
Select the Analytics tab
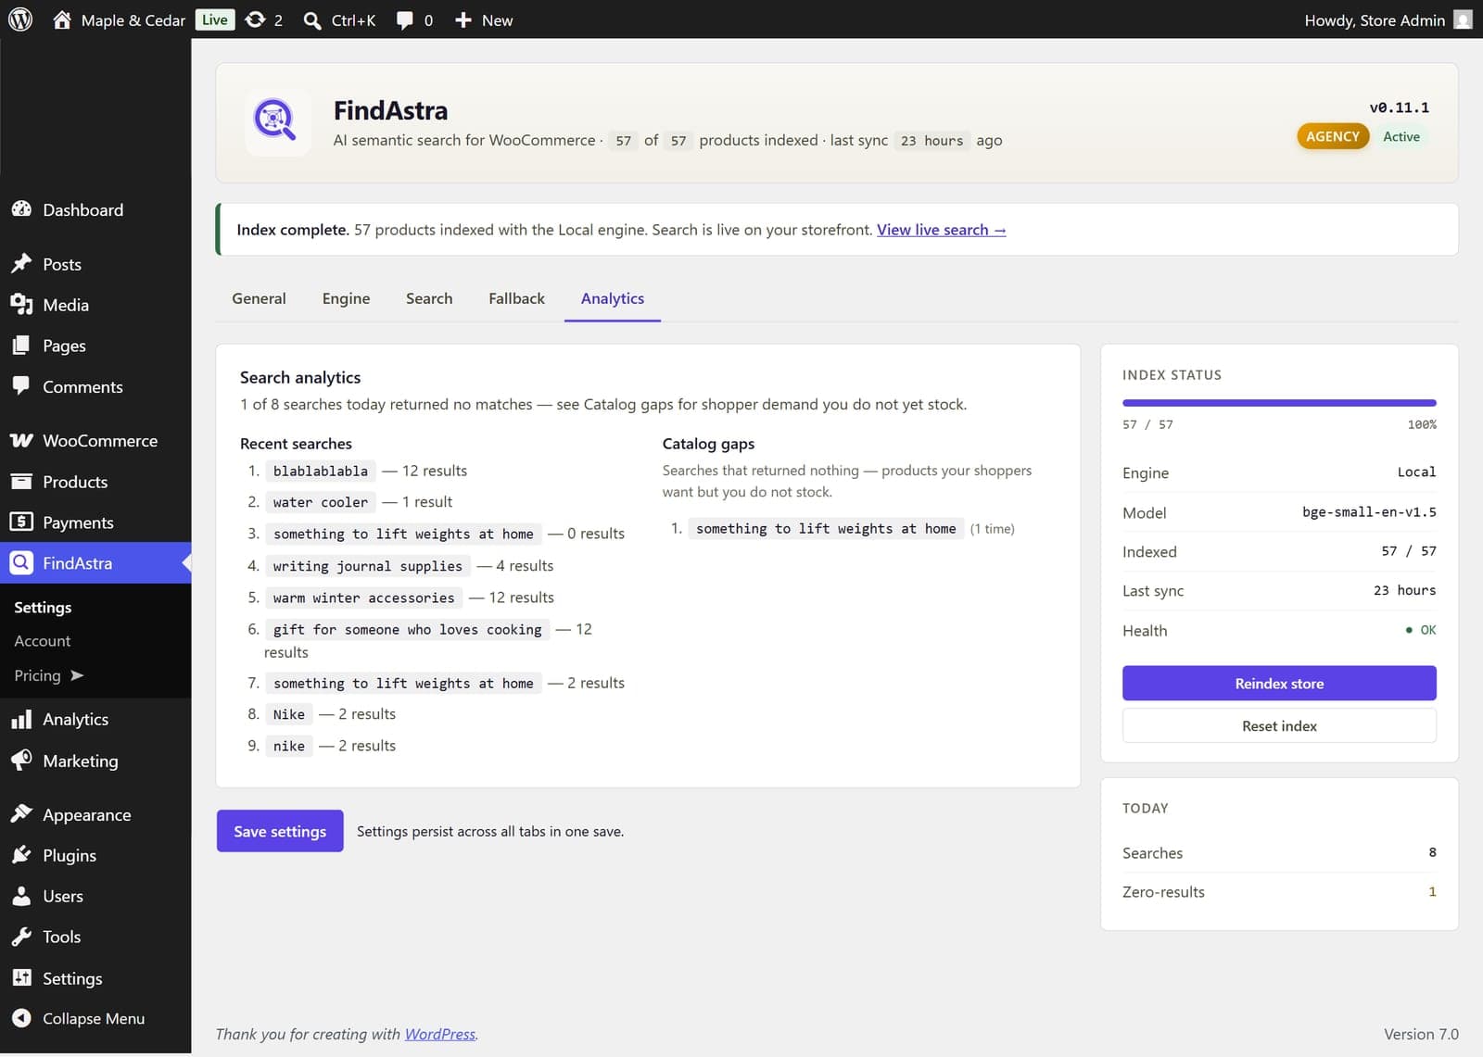pyautogui.click(x=613, y=298)
